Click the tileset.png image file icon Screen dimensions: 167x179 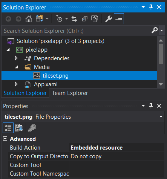coord(37,76)
